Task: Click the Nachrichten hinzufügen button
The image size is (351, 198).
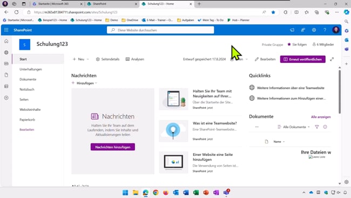Action: 113,147
